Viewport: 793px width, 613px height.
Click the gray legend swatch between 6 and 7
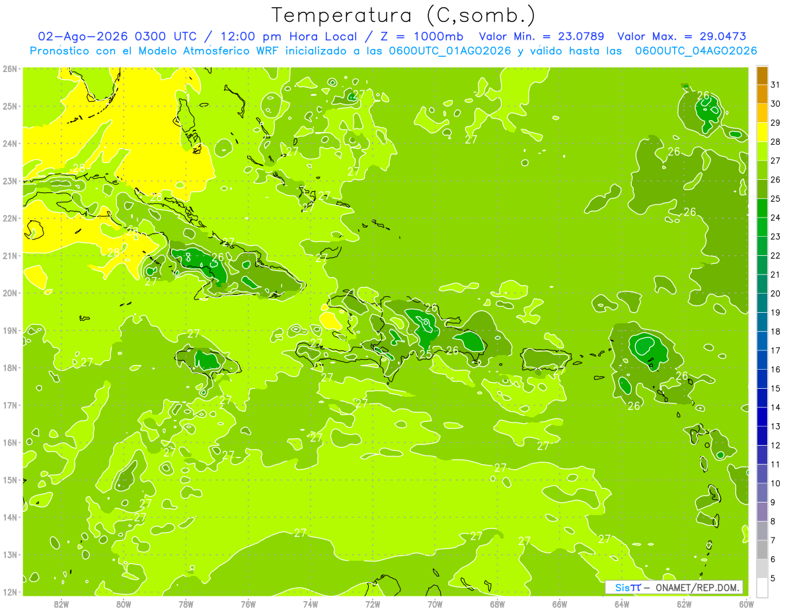point(762,550)
